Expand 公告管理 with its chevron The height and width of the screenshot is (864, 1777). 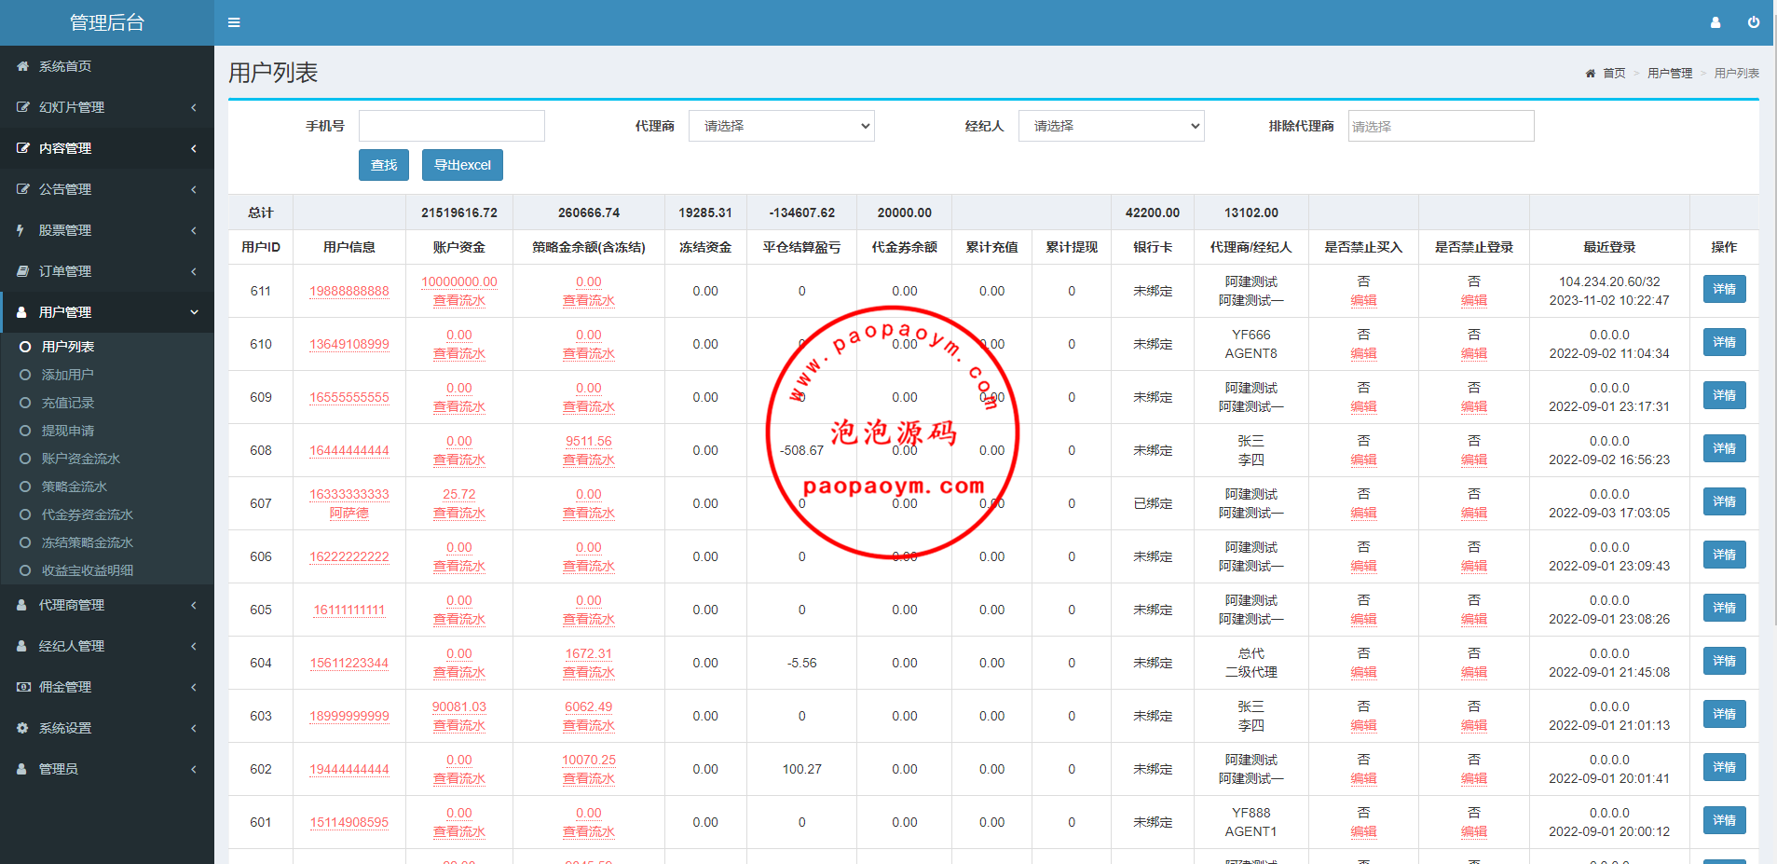[194, 189]
